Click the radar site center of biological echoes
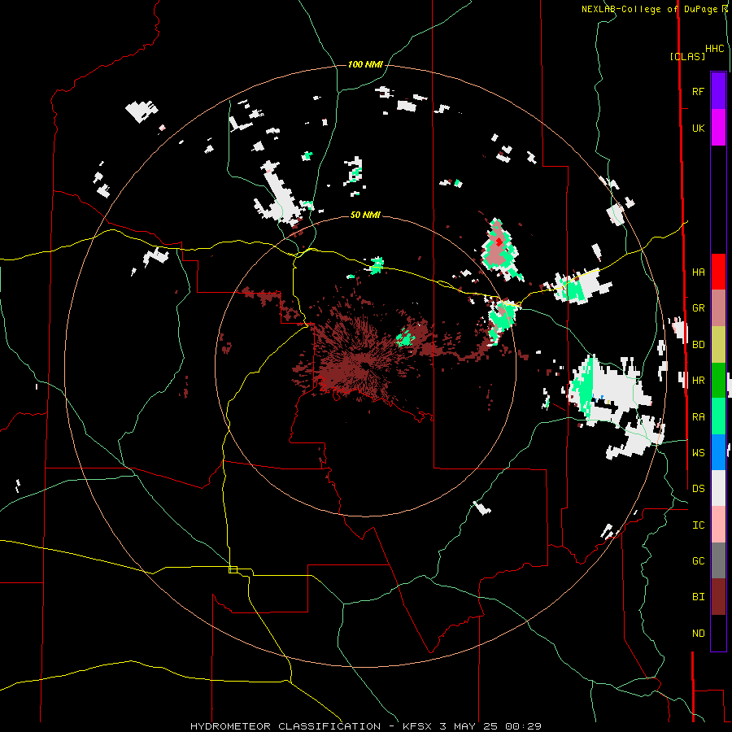This screenshot has height=732, width=732. click(364, 366)
